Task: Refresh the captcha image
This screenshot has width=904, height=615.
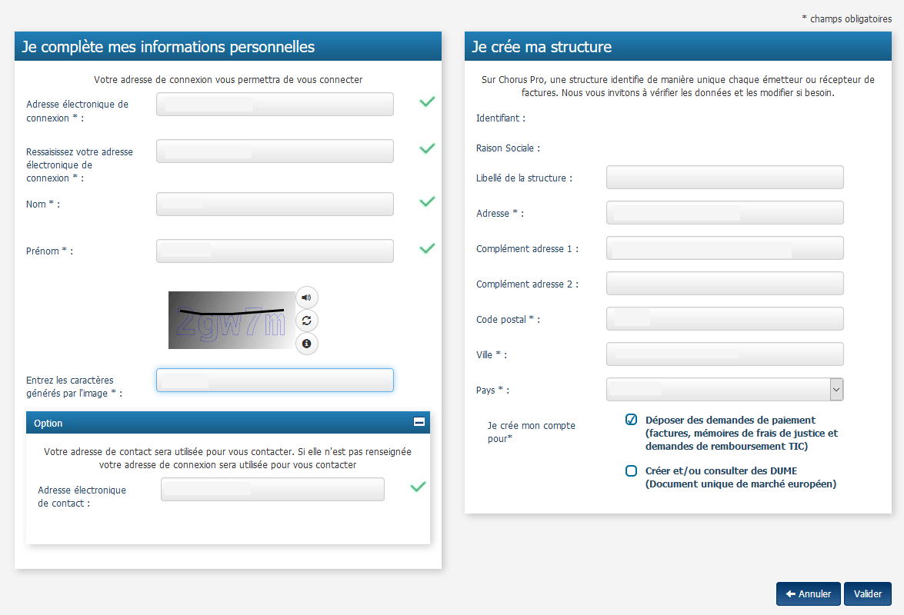Action: (307, 321)
